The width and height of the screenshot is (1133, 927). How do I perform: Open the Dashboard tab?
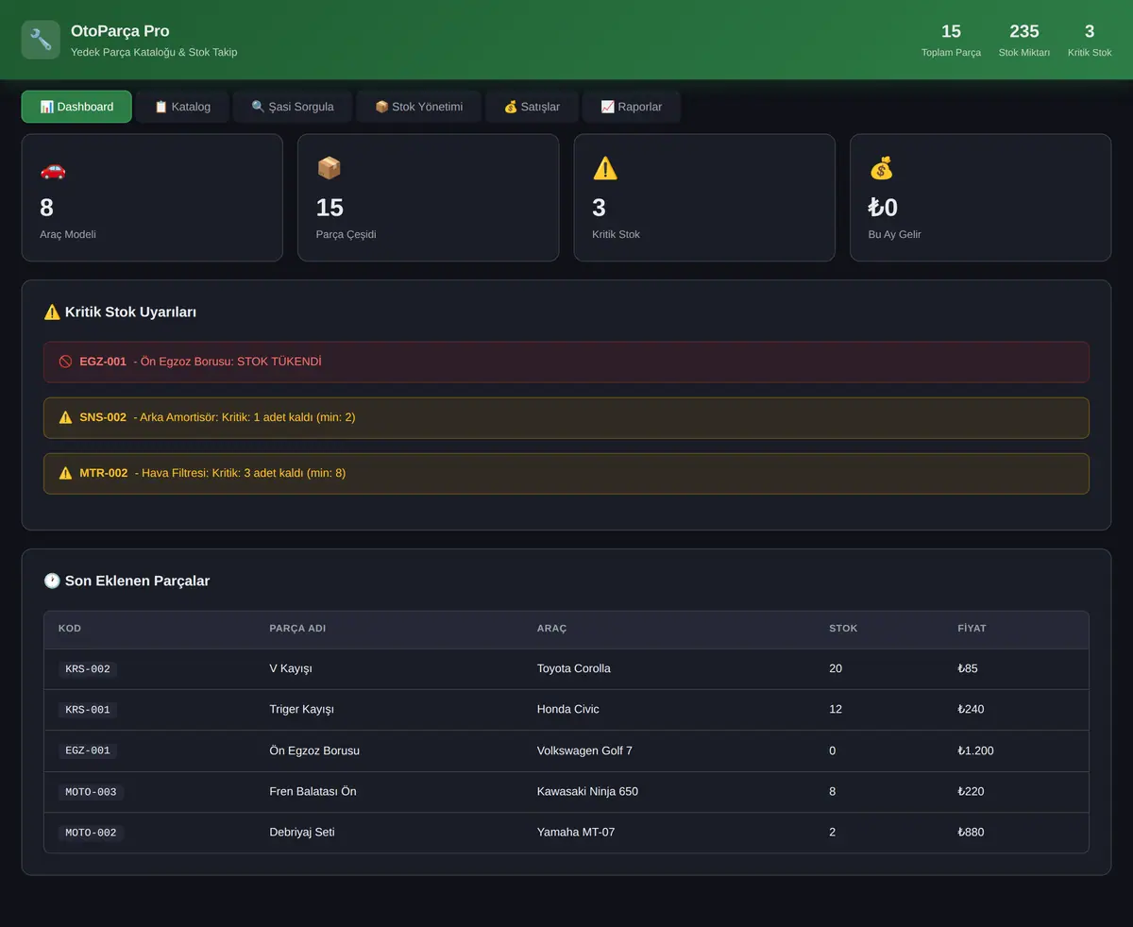click(x=76, y=107)
